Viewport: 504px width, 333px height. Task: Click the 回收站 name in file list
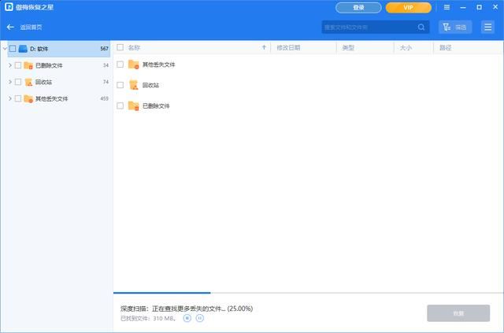tap(150, 85)
